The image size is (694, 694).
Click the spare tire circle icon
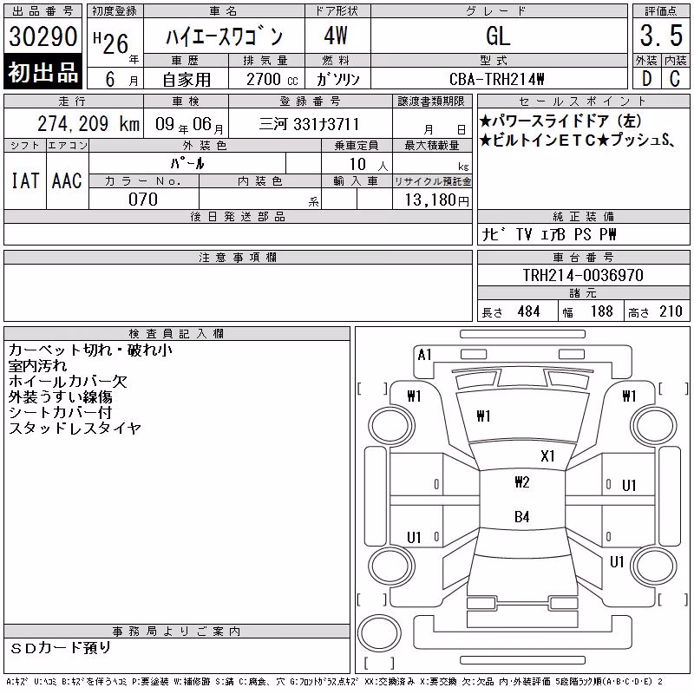pos(379,632)
